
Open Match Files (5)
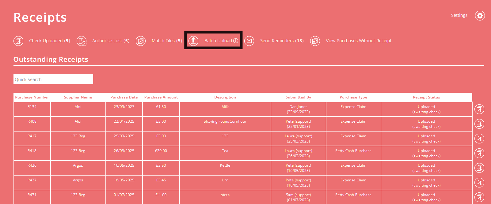pyautogui.click(x=167, y=41)
